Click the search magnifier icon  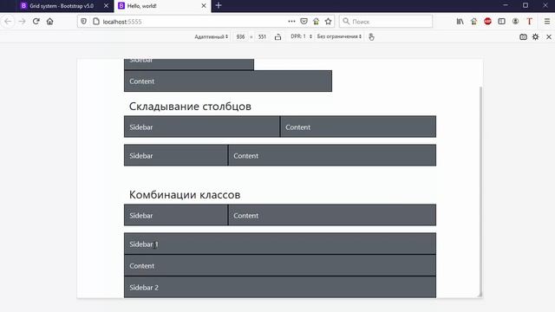click(346, 21)
